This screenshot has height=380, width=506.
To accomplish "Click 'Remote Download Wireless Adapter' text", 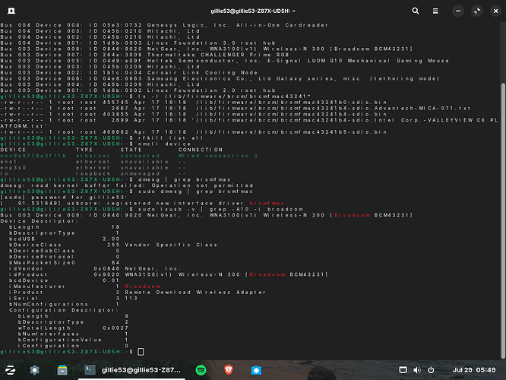I will pyautogui.click(x=195, y=292).
